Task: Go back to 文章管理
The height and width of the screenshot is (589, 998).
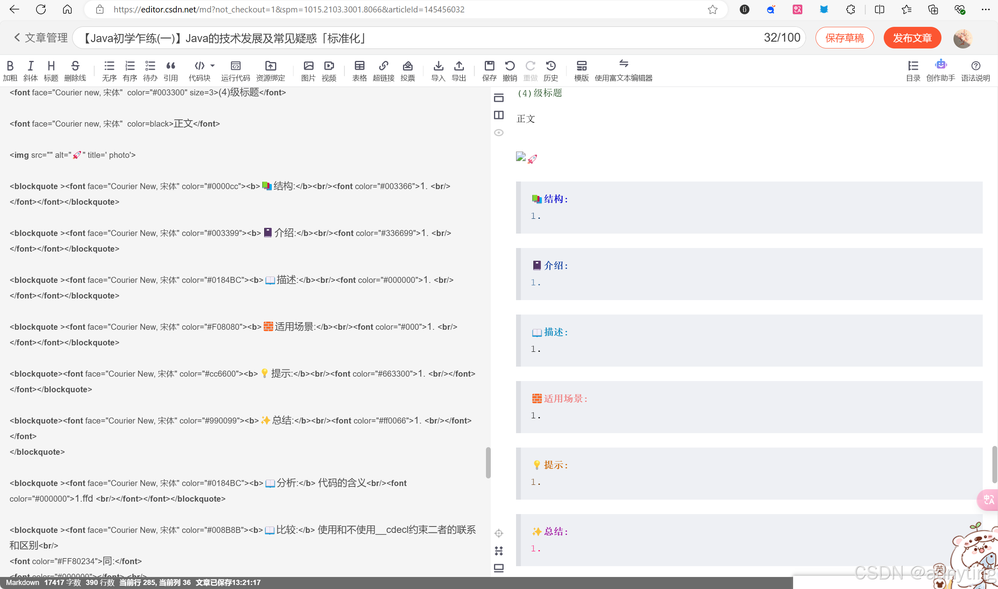Action: tap(40, 38)
